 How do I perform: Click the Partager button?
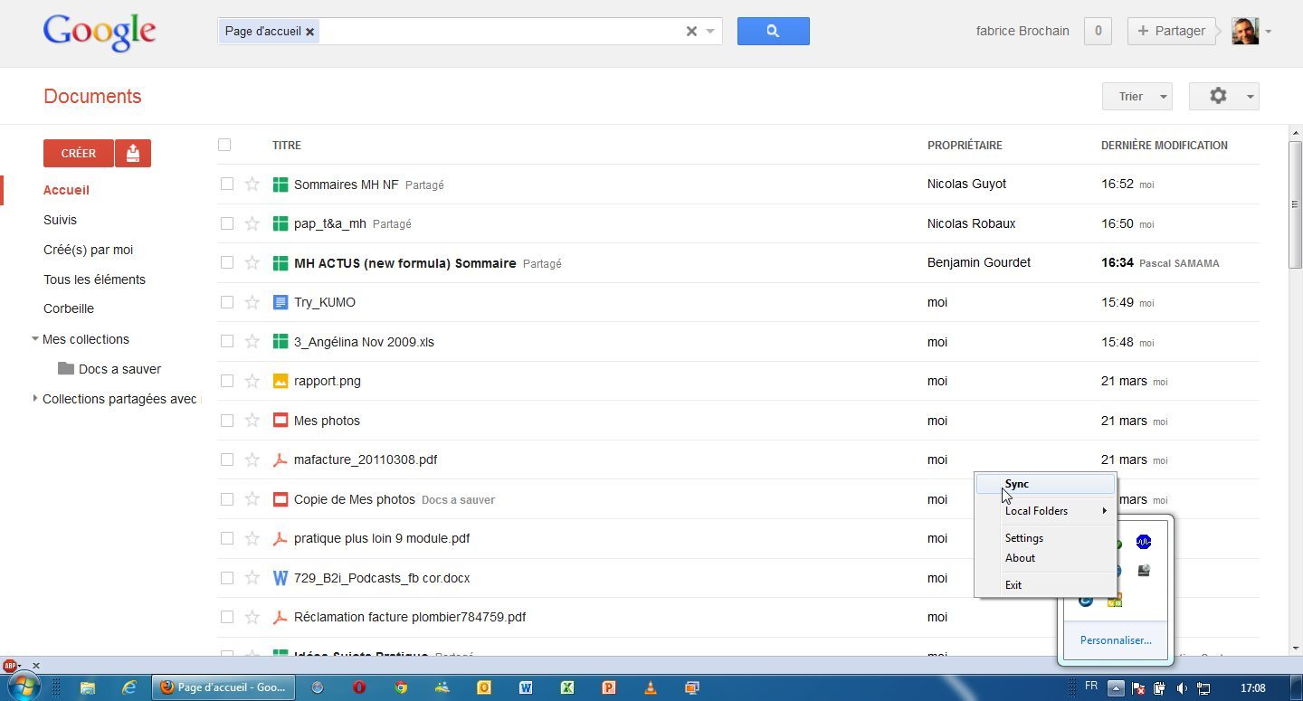(x=1172, y=31)
